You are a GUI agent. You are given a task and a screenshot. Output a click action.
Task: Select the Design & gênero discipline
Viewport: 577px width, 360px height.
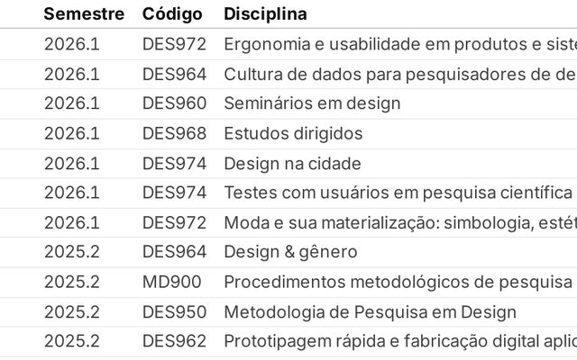click(290, 252)
